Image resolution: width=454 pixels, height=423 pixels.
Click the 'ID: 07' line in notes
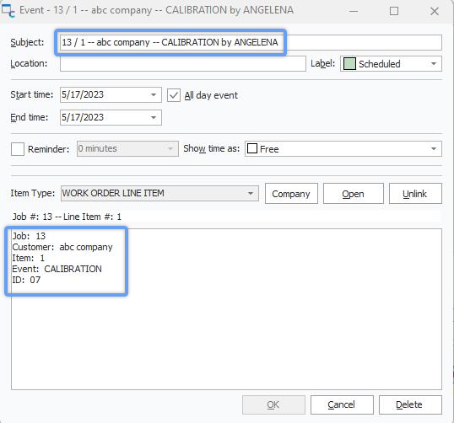[26, 280]
